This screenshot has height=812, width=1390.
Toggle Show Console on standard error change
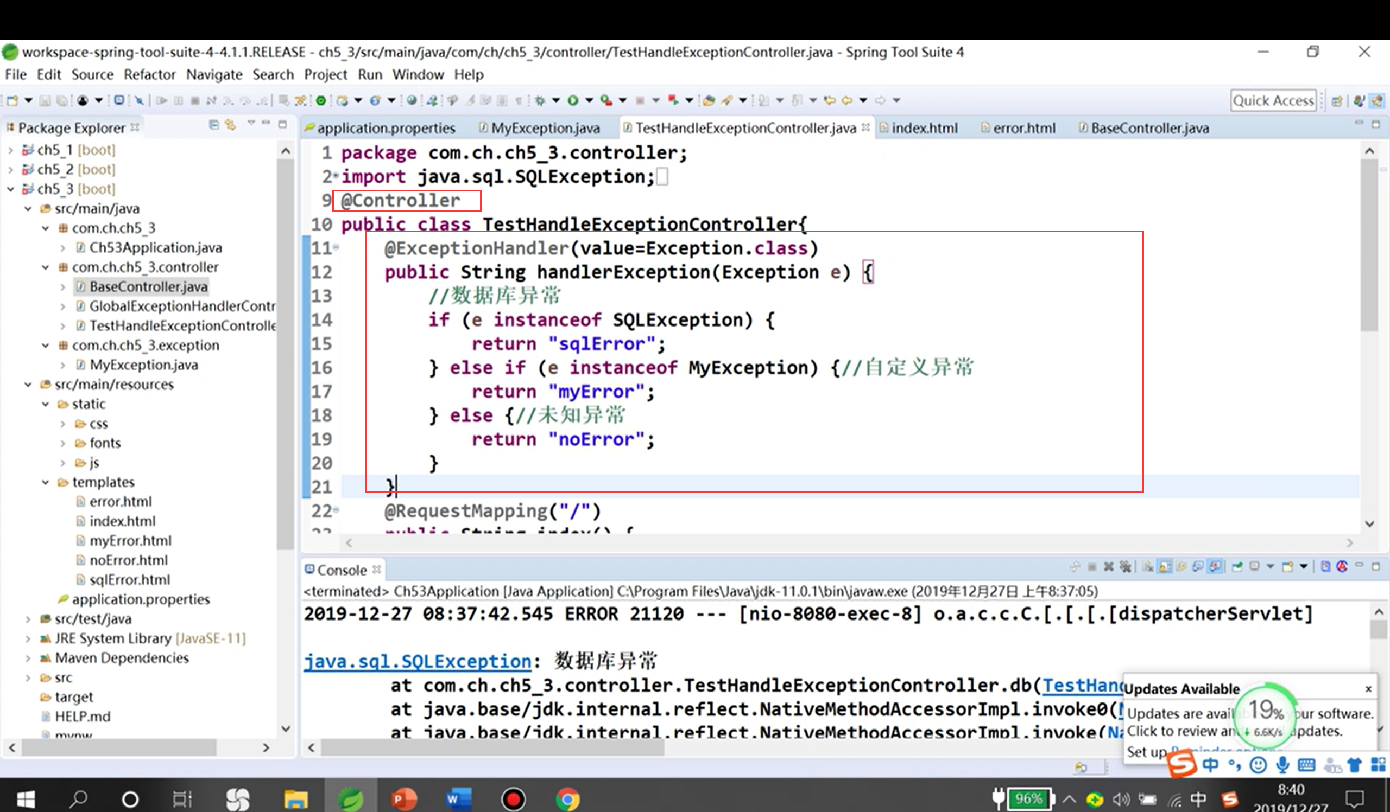coord(1216,567)
